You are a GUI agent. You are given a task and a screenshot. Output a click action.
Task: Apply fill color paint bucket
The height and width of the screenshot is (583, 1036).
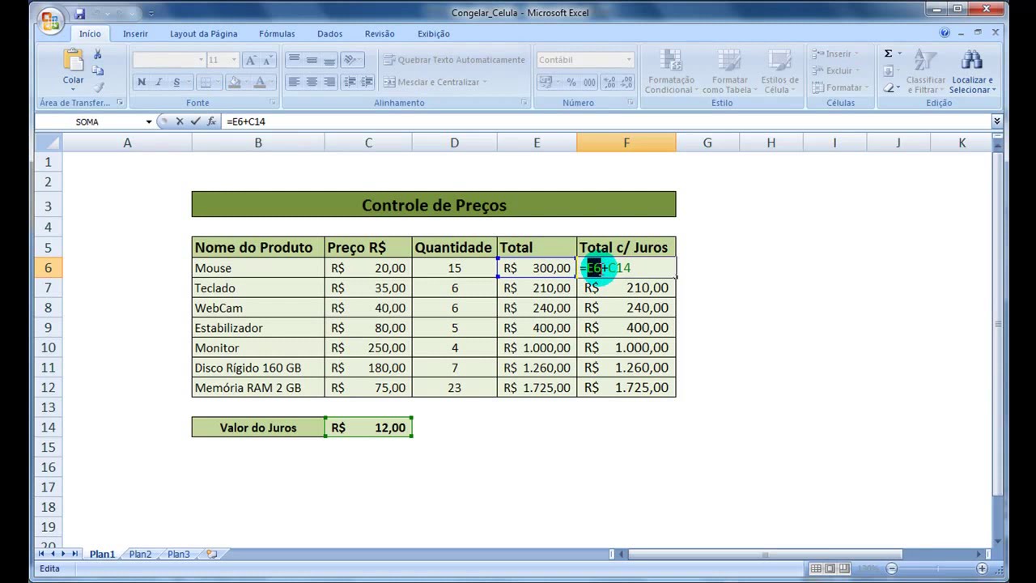point(234,82)
